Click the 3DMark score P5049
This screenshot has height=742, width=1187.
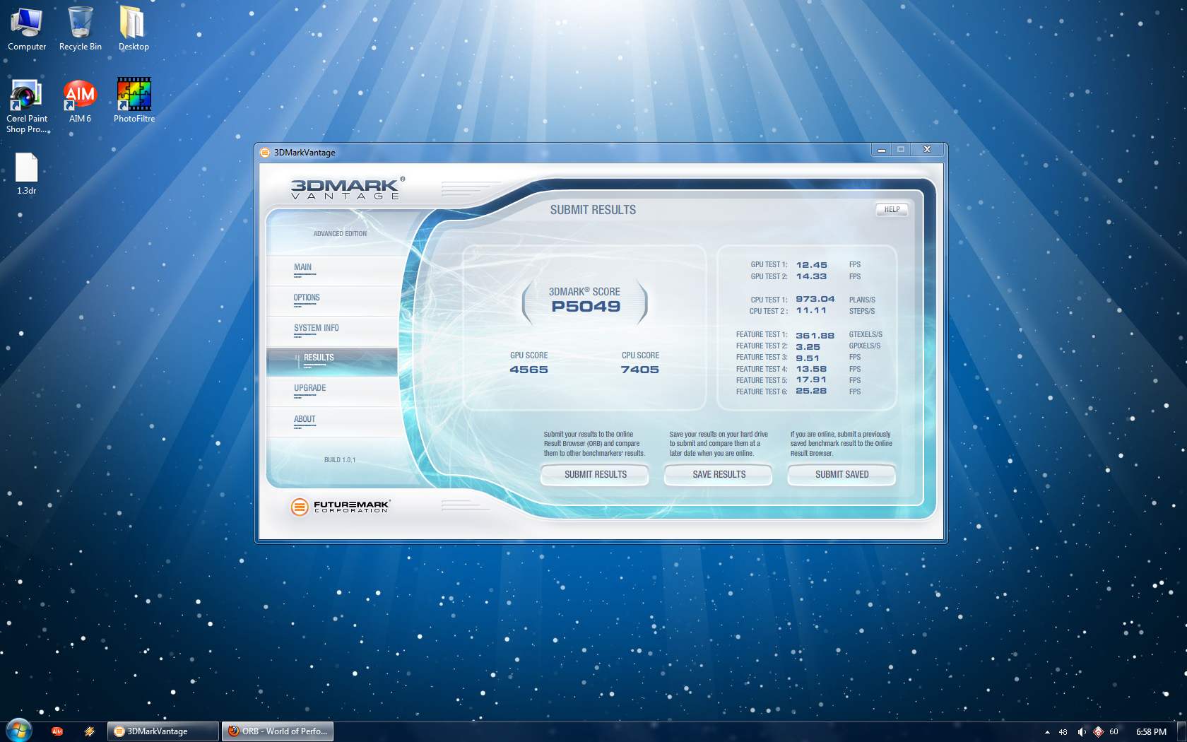coord(586,307)
